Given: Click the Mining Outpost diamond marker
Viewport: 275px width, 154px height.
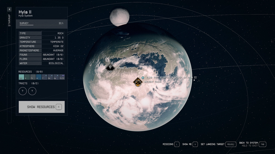Looking at the screenshot, I should tap(110, 68).
